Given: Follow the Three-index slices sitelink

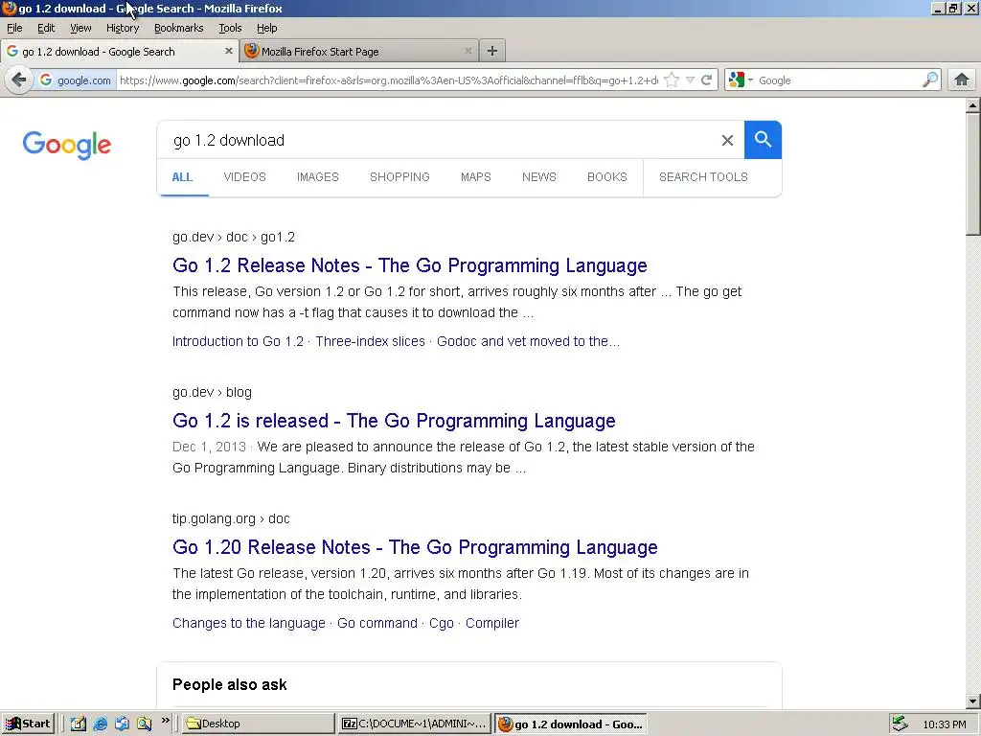Looking at the screenshot, I should [371, 342].
